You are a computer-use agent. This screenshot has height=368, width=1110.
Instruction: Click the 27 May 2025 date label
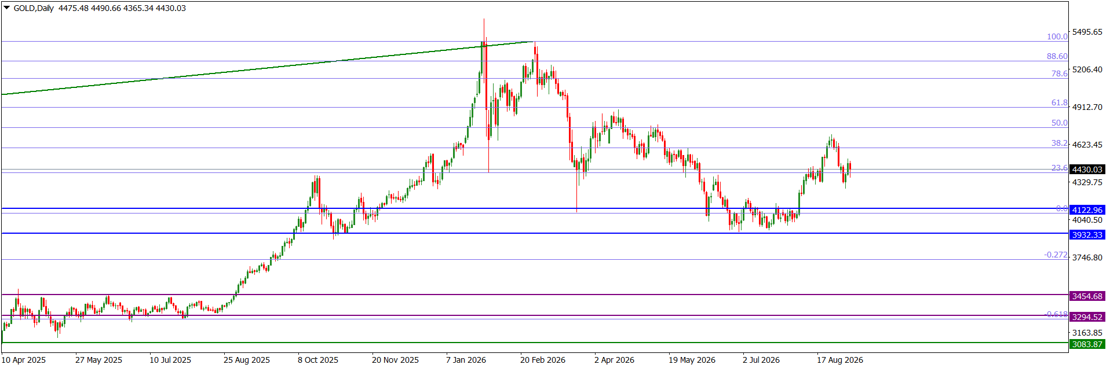(98, 360)
